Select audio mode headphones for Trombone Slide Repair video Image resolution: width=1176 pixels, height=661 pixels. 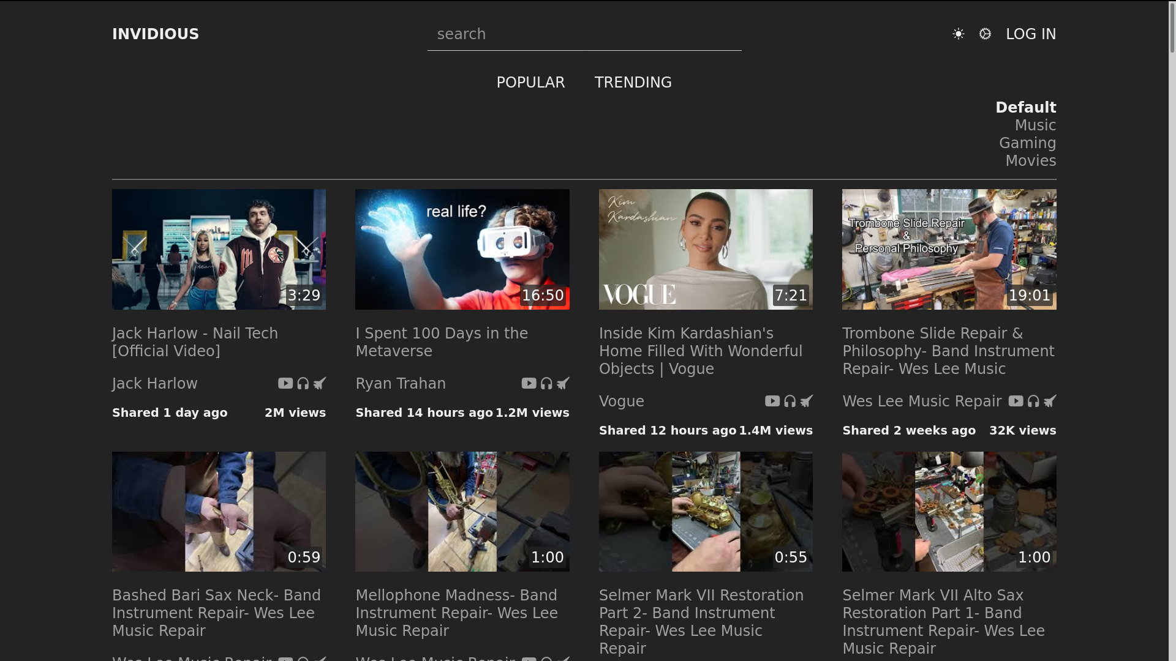[x=1033, y=401]
